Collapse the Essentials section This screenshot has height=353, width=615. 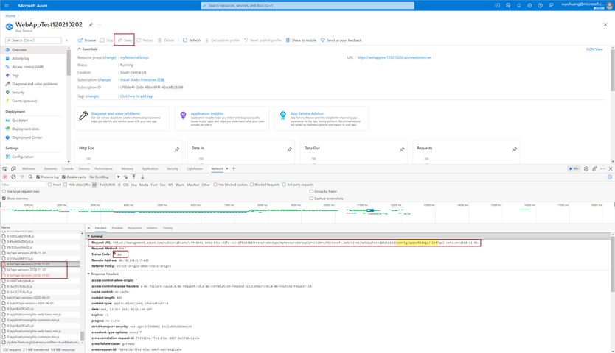pos(79,49)
